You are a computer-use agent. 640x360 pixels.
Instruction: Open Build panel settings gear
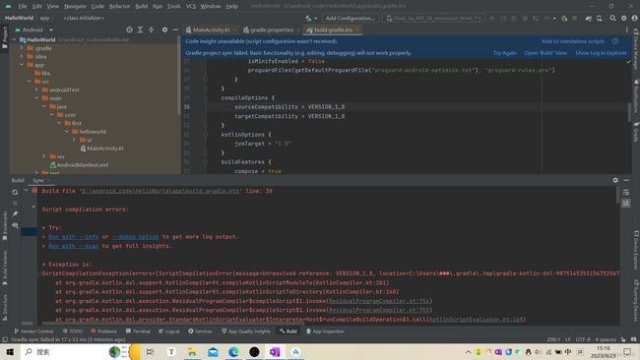615,180
